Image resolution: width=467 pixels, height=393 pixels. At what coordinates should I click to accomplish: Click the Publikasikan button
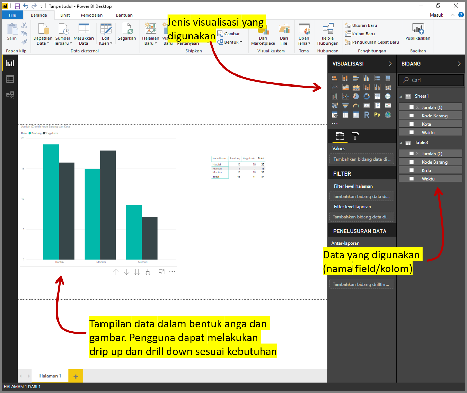click(417, 33)
